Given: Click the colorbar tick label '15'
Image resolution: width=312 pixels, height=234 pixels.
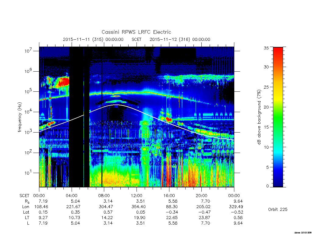Looking at the screenshot, I should point(266,127).
